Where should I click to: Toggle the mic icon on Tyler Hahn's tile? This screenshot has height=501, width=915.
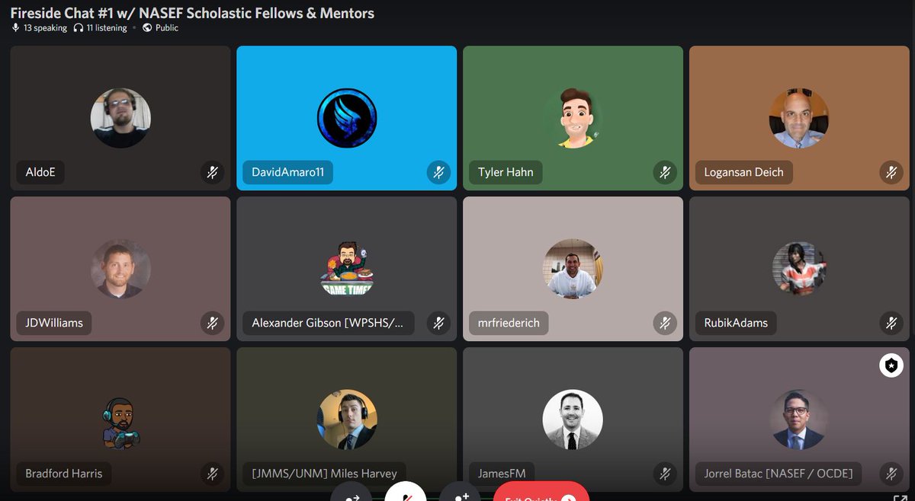pos(665,172)
